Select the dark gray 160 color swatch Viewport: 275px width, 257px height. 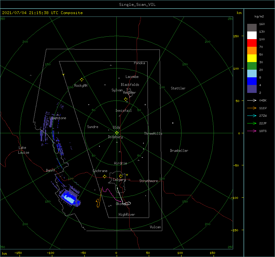tap(252, 28)
